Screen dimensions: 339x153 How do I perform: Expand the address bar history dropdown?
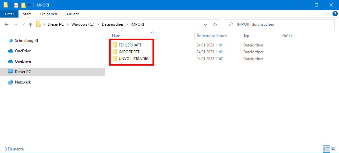205,24
